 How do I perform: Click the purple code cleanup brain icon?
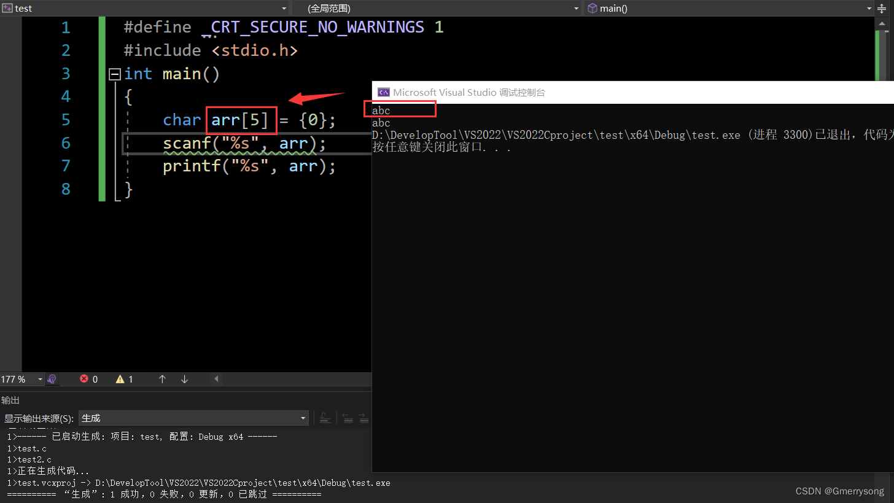coord(52,379)
